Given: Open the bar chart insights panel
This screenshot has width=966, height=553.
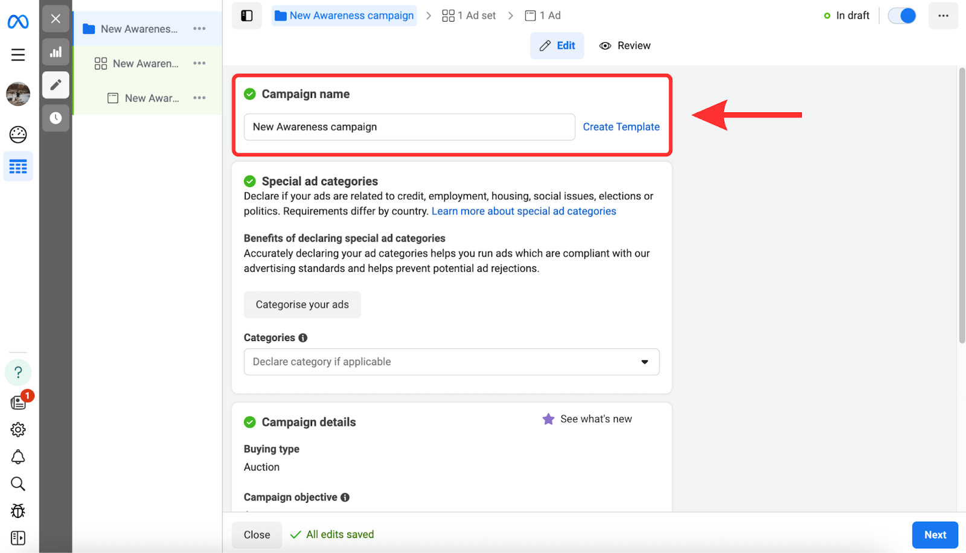Looking at the screenshot, I should tap(56, 52).
